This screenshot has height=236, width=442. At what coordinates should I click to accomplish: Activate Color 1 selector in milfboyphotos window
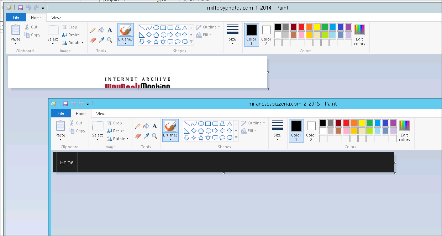[x=251, y=35]
